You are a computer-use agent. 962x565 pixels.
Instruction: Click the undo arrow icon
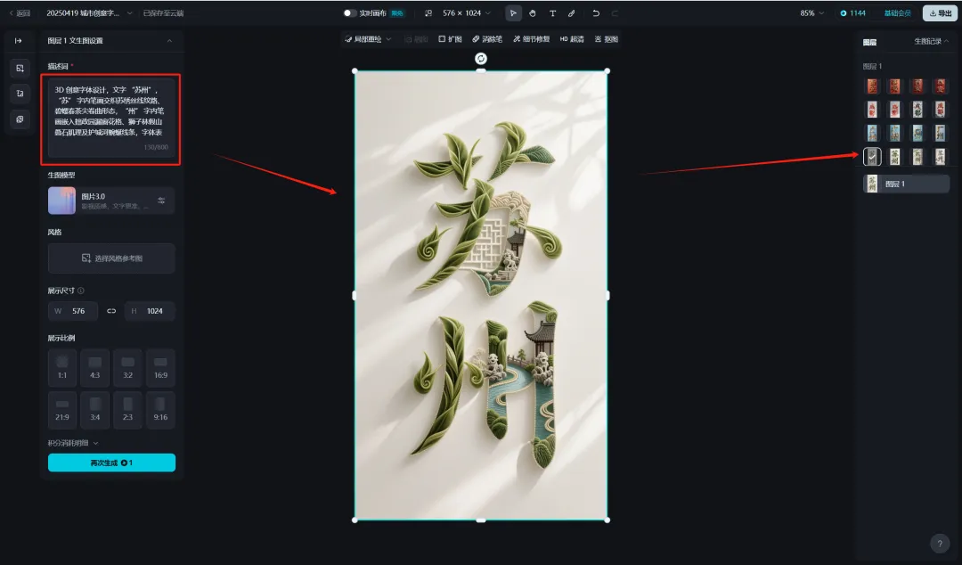click(x=596, y=12)
